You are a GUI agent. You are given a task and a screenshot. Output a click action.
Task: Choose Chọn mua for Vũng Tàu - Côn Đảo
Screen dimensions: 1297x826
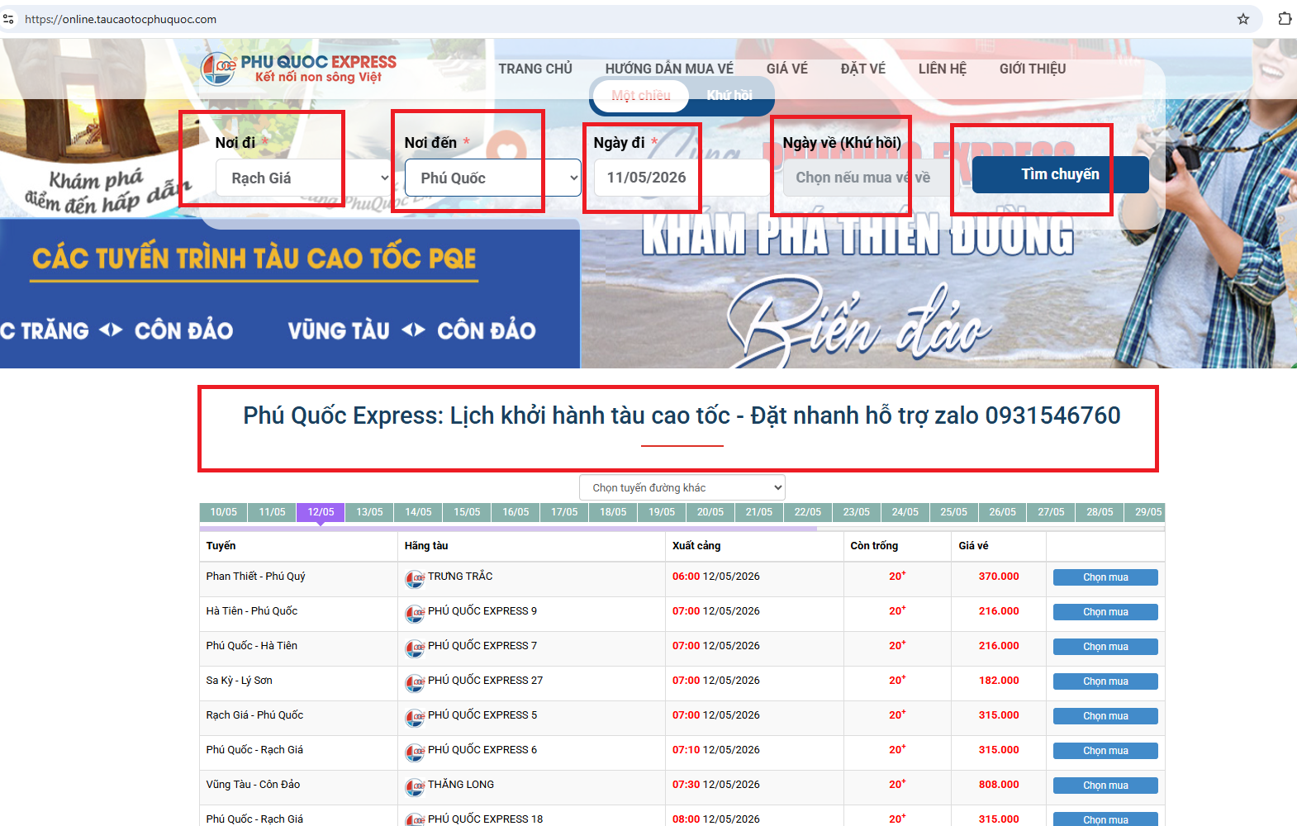click(x=1105, y=786)
